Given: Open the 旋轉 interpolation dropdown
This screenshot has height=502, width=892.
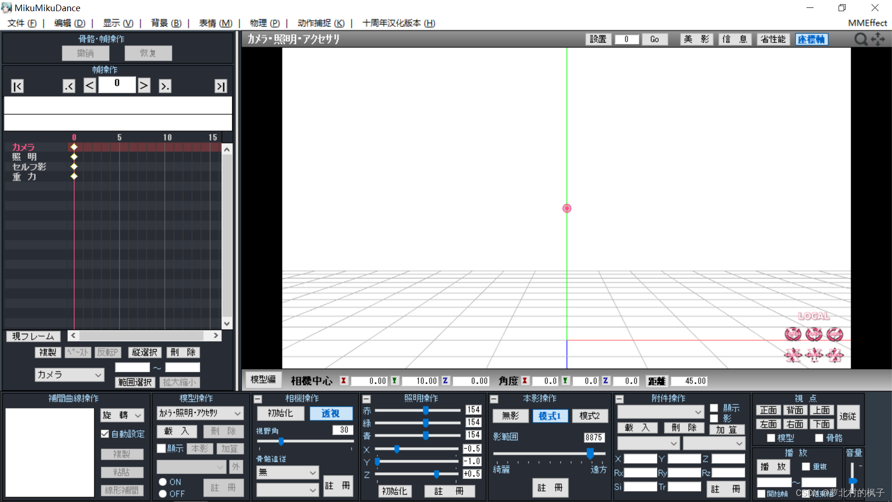Looking at the screenshot, I should tap(123, 415).
